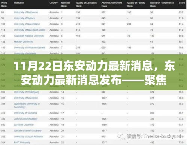187x145 pixels.
Task: Sort by Alumni Employment Rank header
Action: point(112,4)
